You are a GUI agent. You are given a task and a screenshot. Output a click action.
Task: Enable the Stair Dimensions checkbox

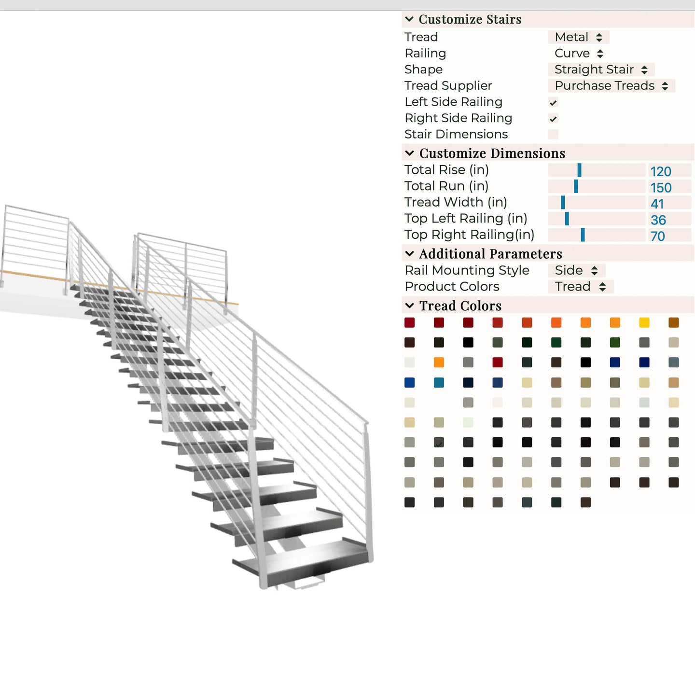[x=553, y=135]
